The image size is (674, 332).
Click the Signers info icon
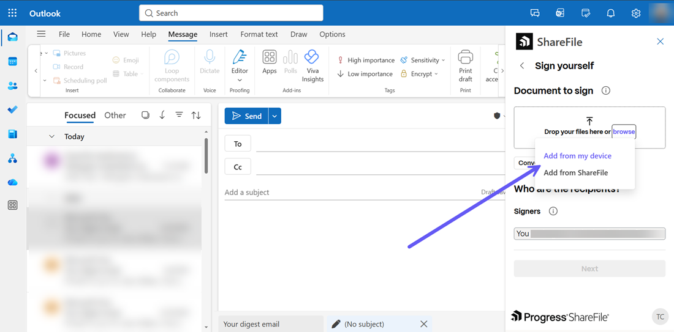tap(553, 211)
